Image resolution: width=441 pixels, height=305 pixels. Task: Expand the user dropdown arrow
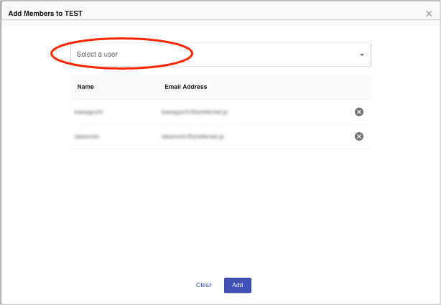click(362, 55)
